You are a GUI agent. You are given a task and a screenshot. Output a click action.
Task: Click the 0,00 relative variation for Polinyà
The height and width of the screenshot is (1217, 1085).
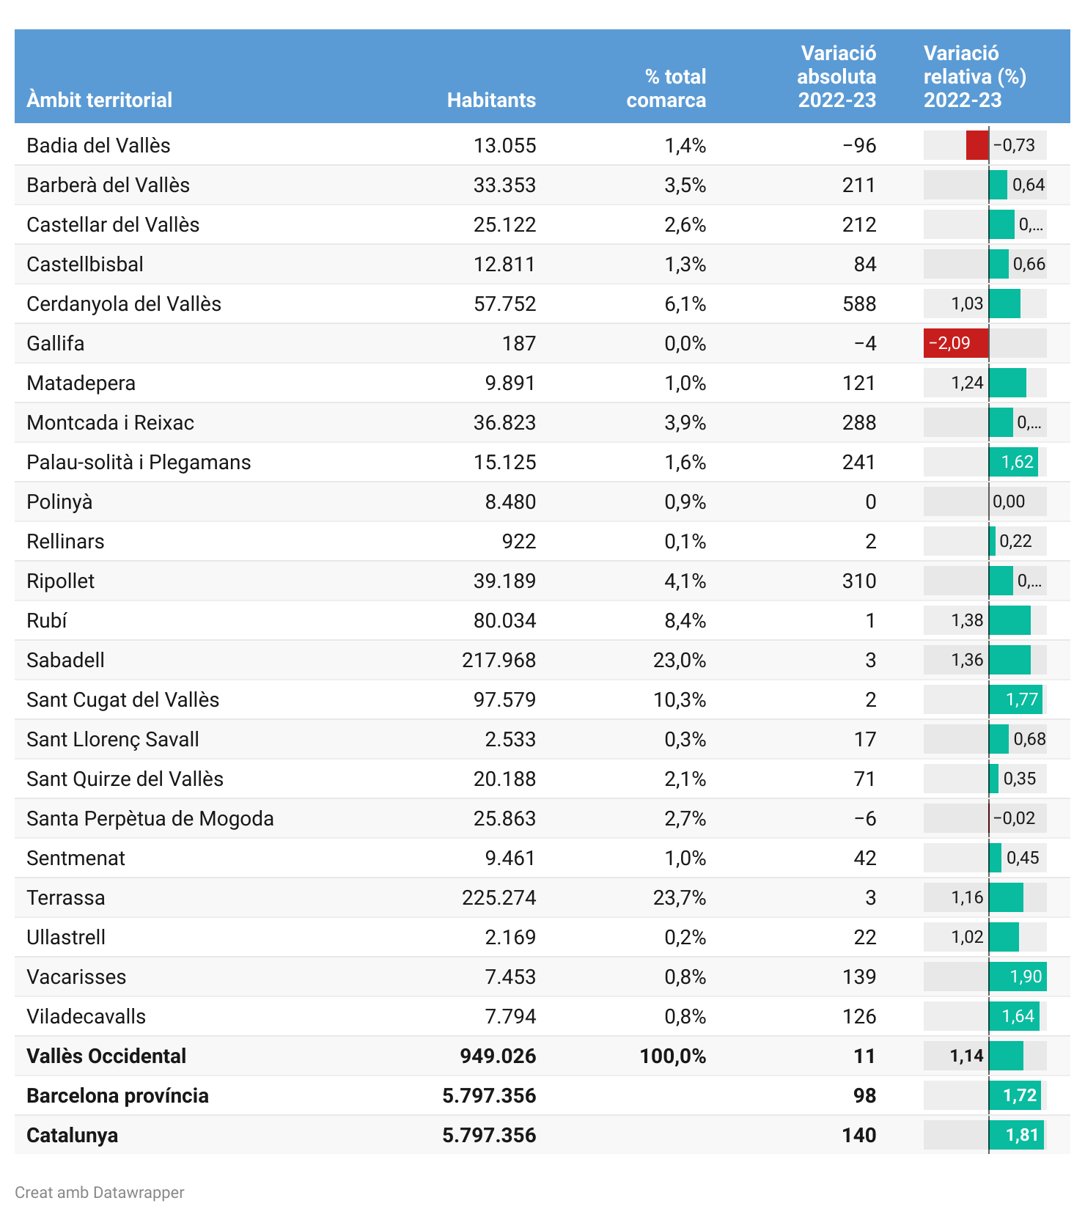tap(1009, 501)
